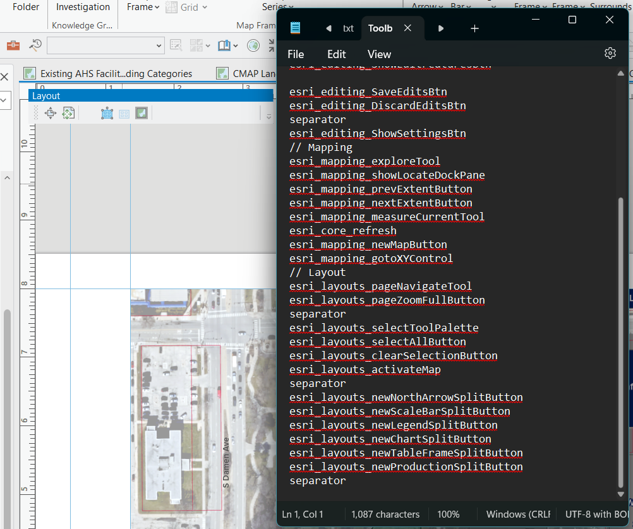Open the empty combo box on the toolbar
This screenshot has width=633, height=529.
click(x=105, y=45)
